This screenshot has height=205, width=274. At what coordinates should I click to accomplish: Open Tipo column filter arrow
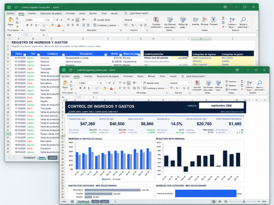click(39, 55)
